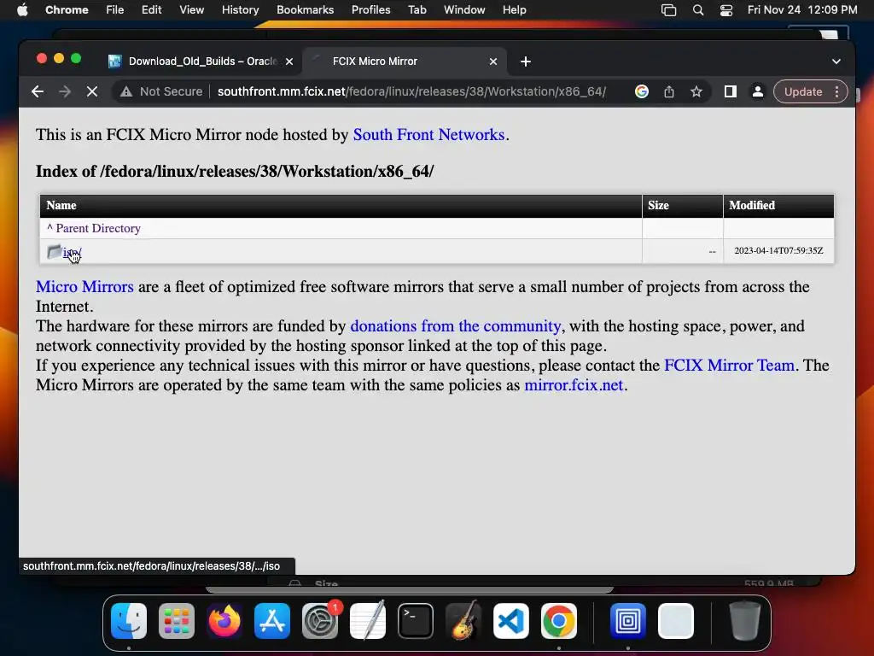Follow donations from the community link
The width and height of the screenshot is (874, 656).
pyautogui.click(x=456, y=325)
